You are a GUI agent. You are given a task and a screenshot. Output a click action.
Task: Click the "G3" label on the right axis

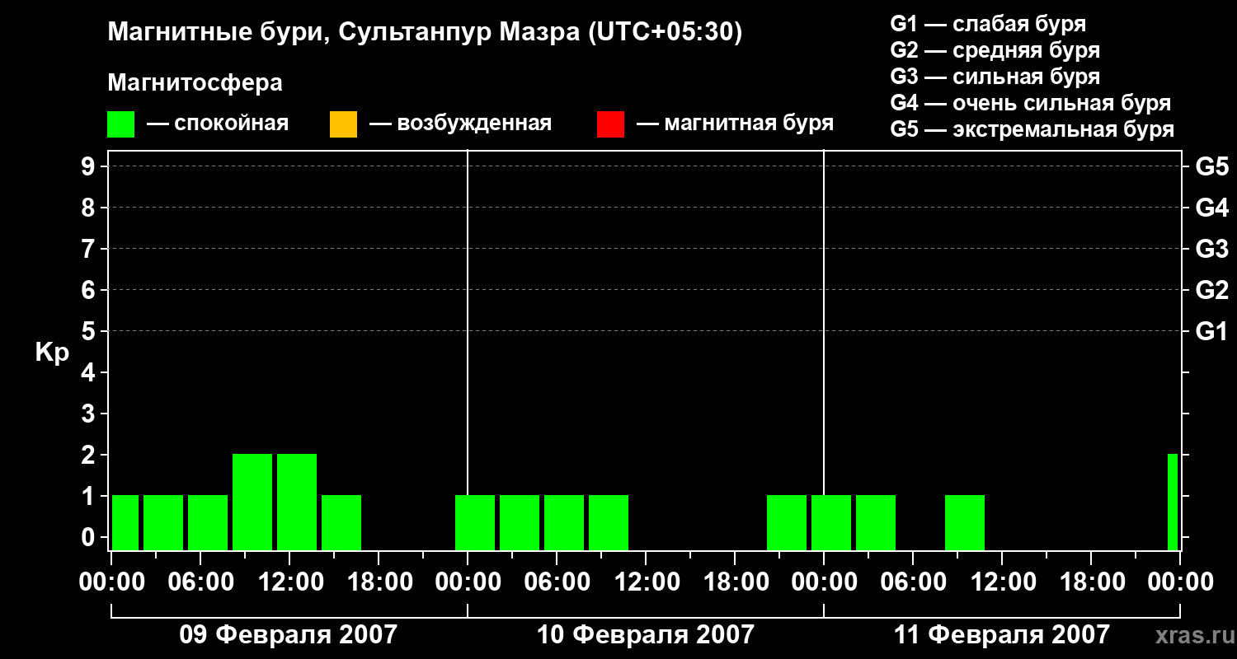pyautogui.click(x=1211, y=249)
